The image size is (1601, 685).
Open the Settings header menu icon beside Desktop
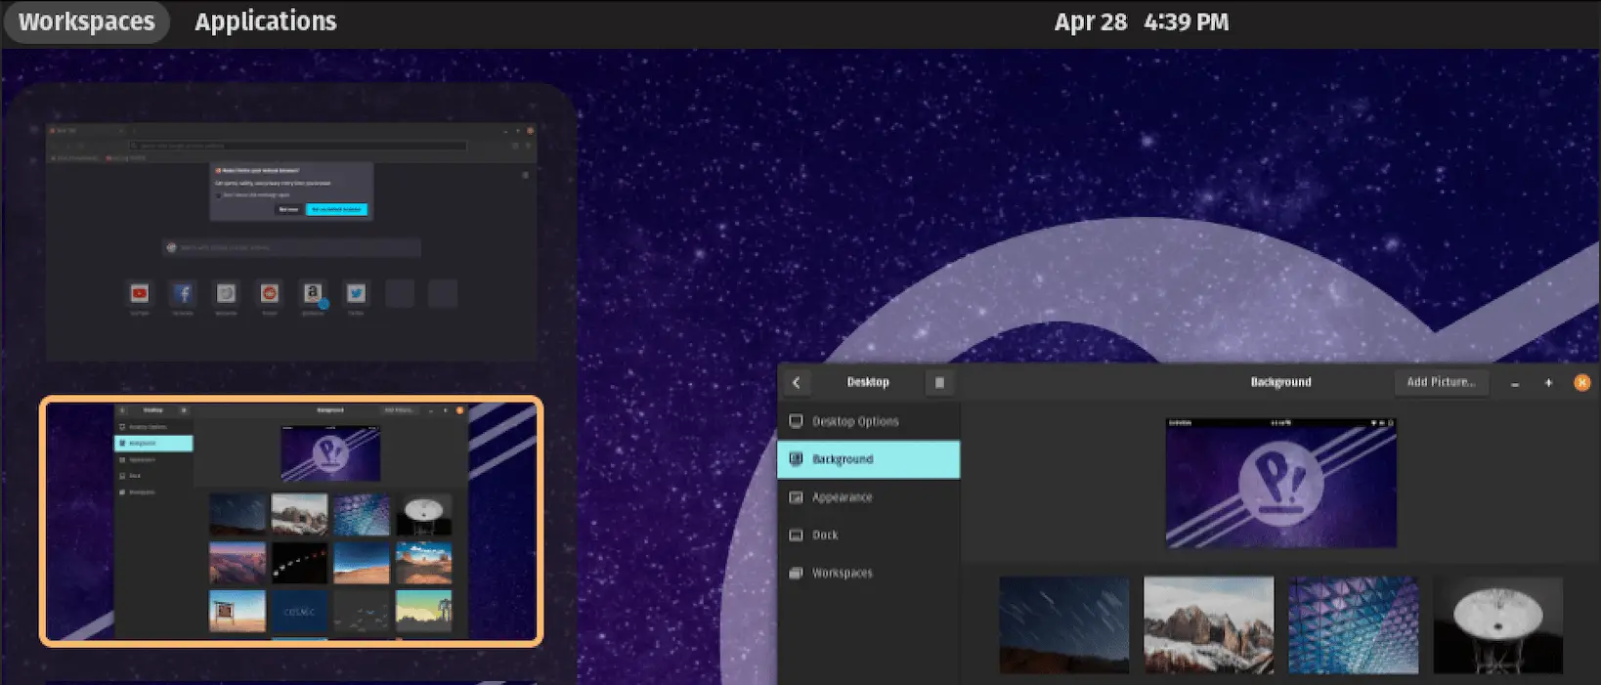coord(939,383)
